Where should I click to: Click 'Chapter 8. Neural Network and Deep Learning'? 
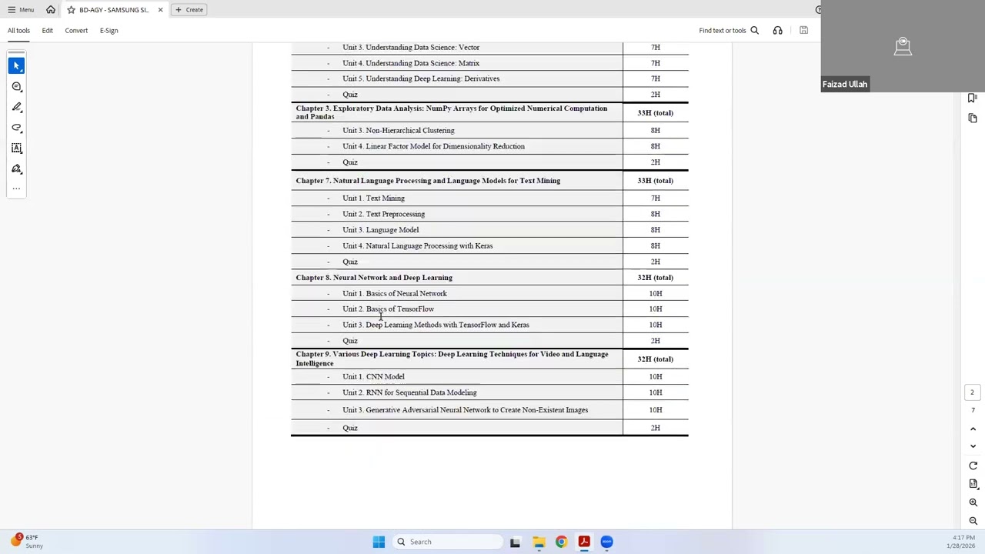point(374,278)
